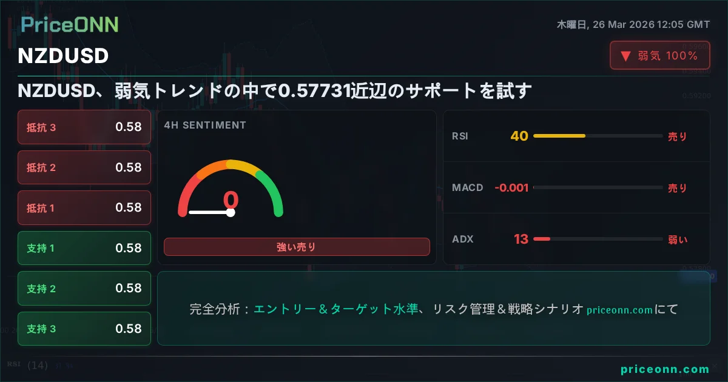Select the 支持 2 support level
The image size is (728, 382).
coord(84,289)
